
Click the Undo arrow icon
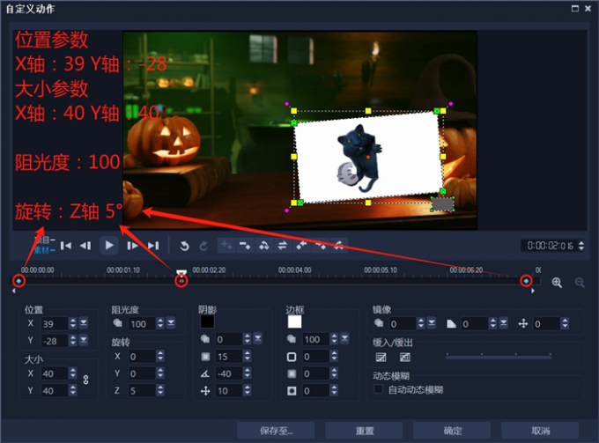coord(184,246)
